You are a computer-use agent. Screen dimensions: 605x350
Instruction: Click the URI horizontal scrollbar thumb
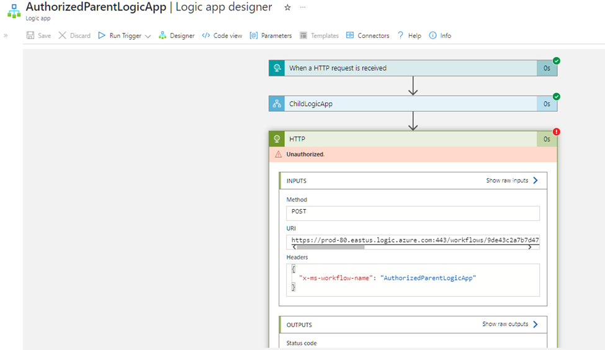[331, 248]
